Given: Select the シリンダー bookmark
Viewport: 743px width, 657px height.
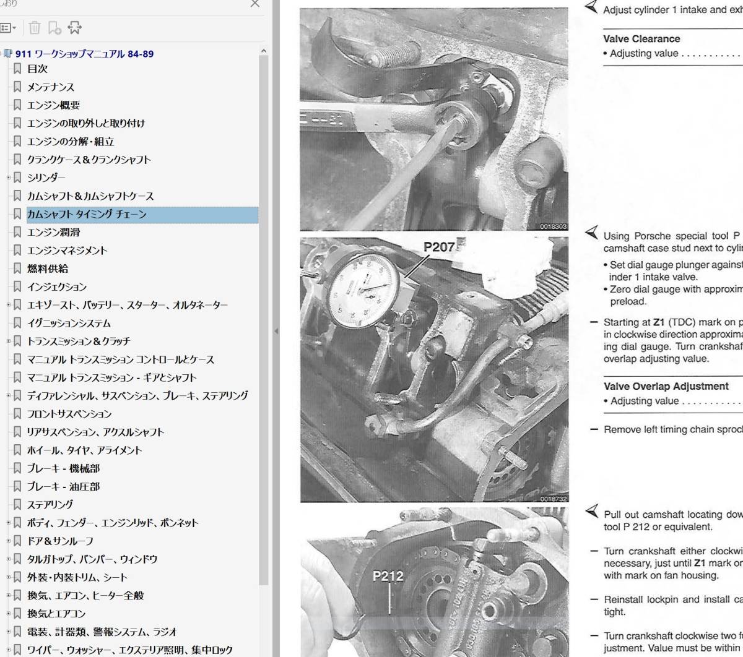Looking at the screenshot, I should pyautogui.click(x=46, y=178).
